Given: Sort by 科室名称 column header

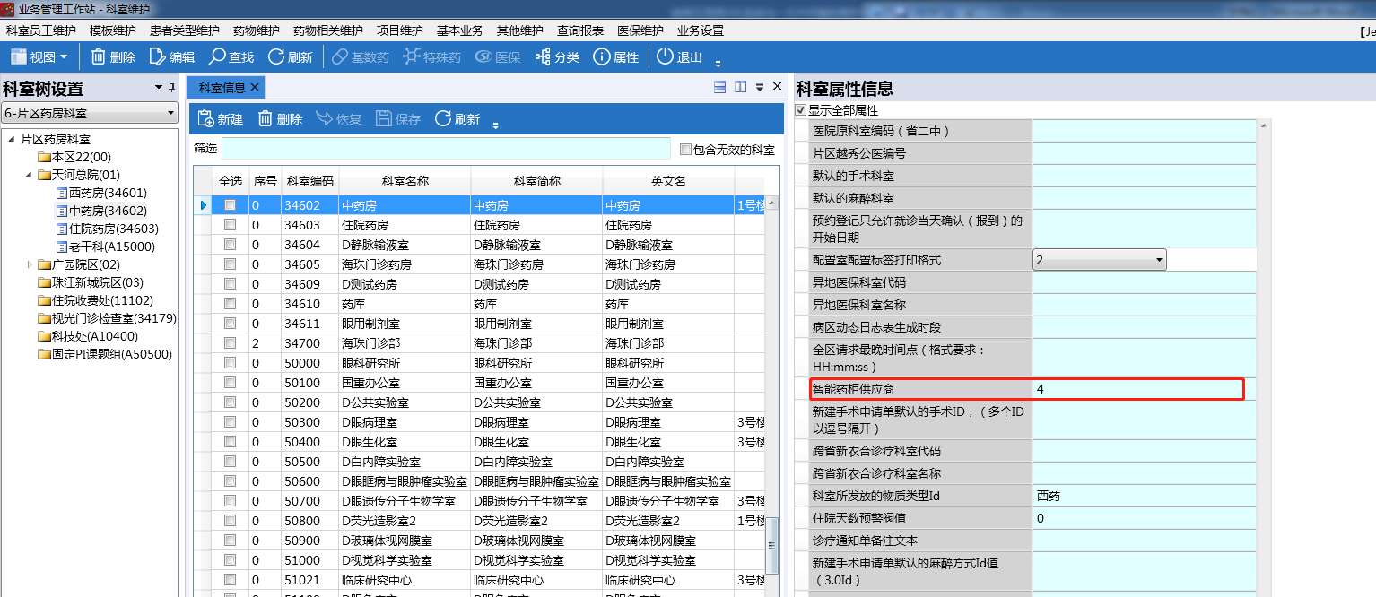Looking at the screenshot, I should click(x=405, y=181).
